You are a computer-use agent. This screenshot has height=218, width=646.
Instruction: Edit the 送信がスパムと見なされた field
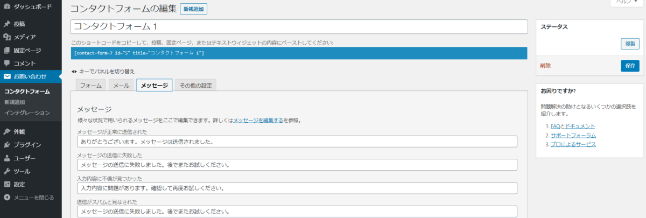[297, 212]
